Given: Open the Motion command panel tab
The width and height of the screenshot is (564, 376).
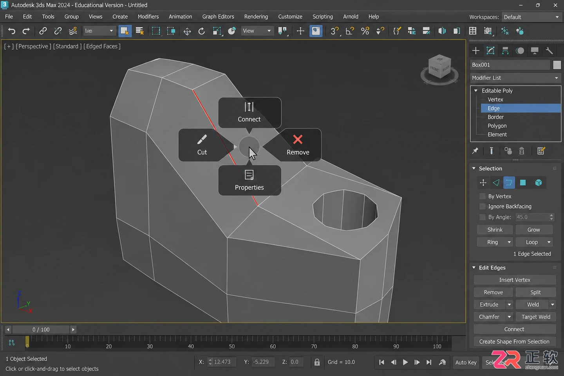Looking at the screenshot, I should tap(520, 51).
